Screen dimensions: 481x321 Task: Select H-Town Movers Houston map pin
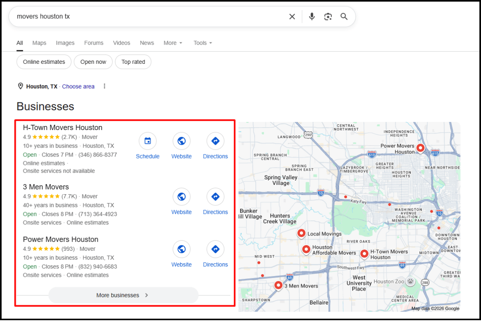[364, 254]
